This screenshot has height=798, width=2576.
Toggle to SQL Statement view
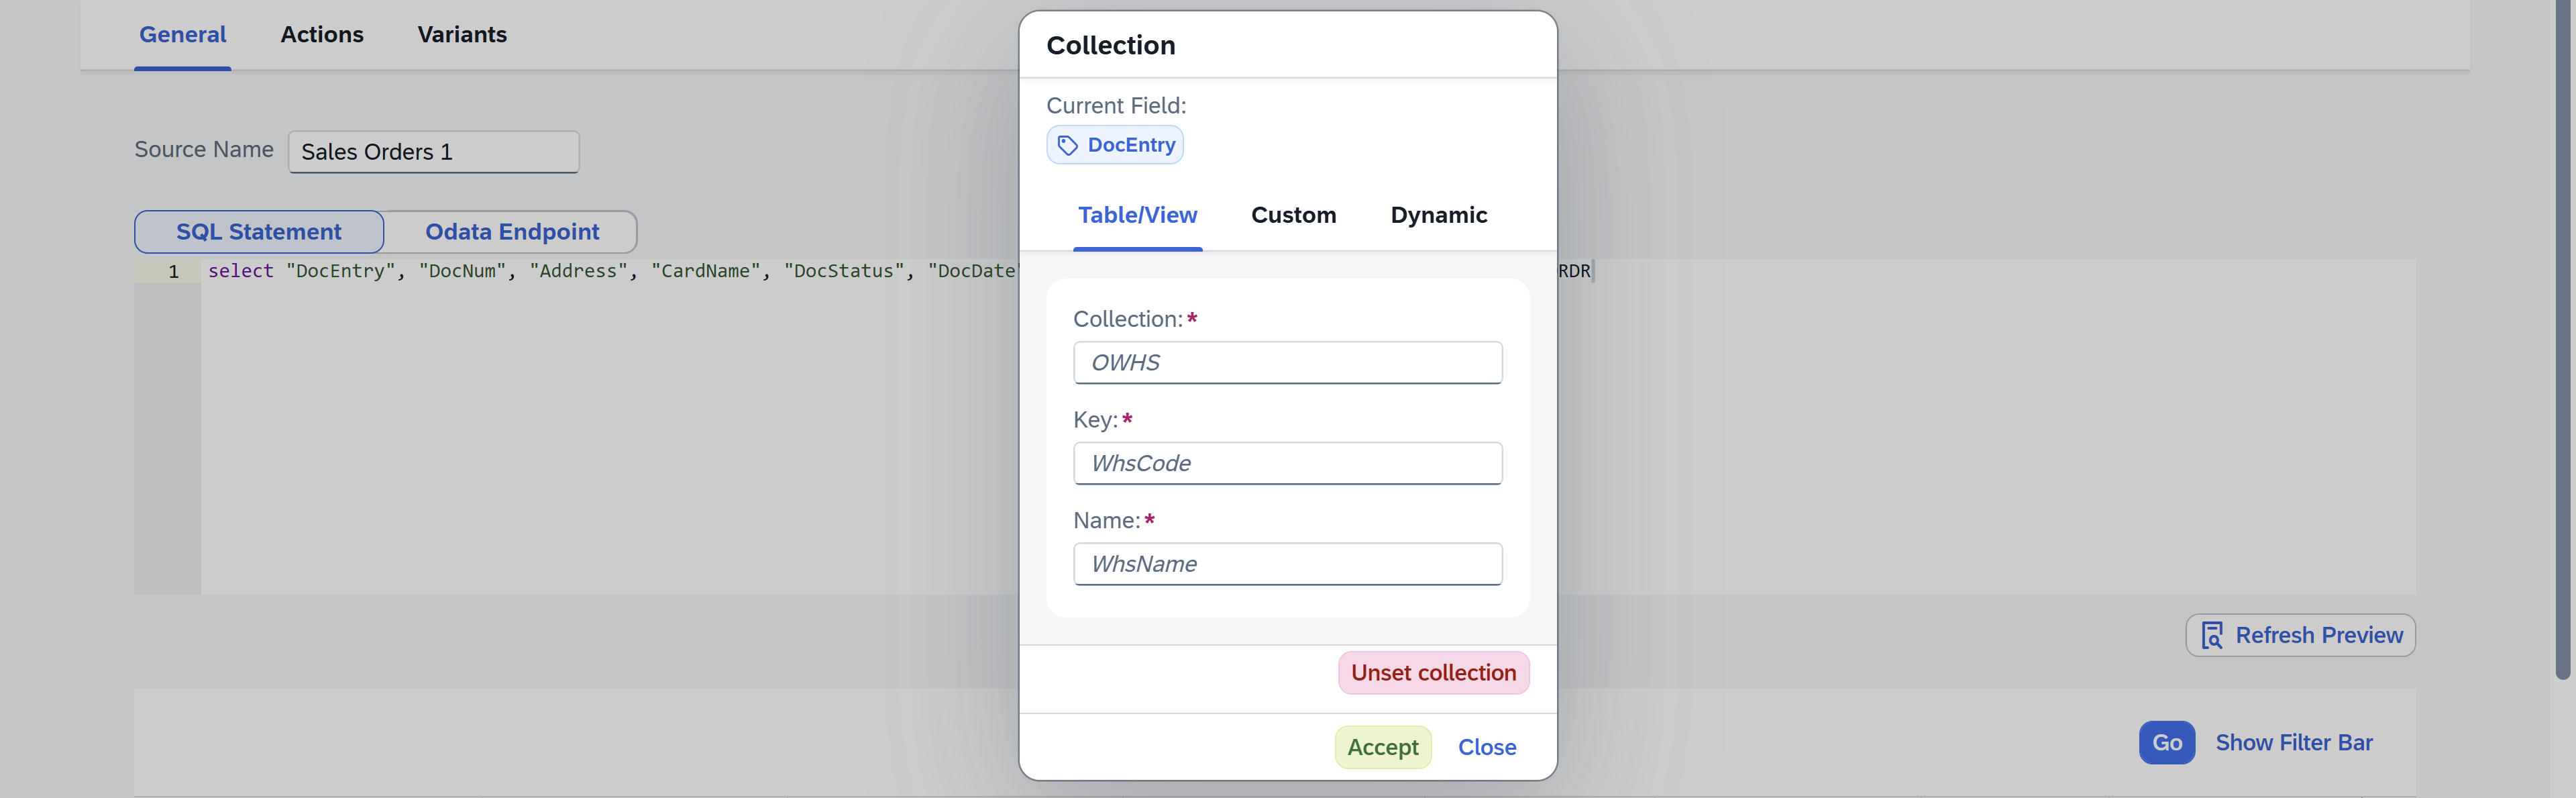pos(258,231)
